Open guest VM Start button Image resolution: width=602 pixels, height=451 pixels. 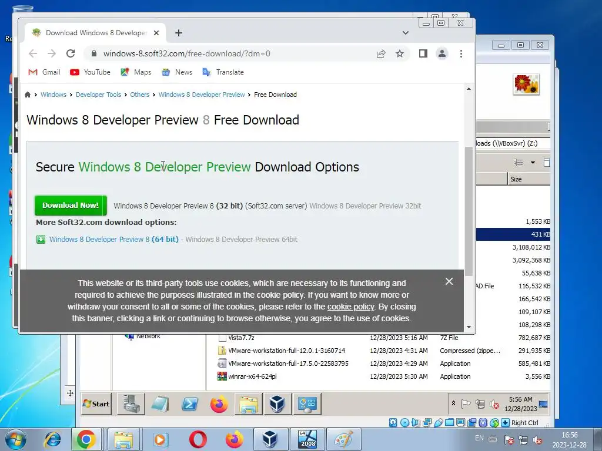click(96, 404)
